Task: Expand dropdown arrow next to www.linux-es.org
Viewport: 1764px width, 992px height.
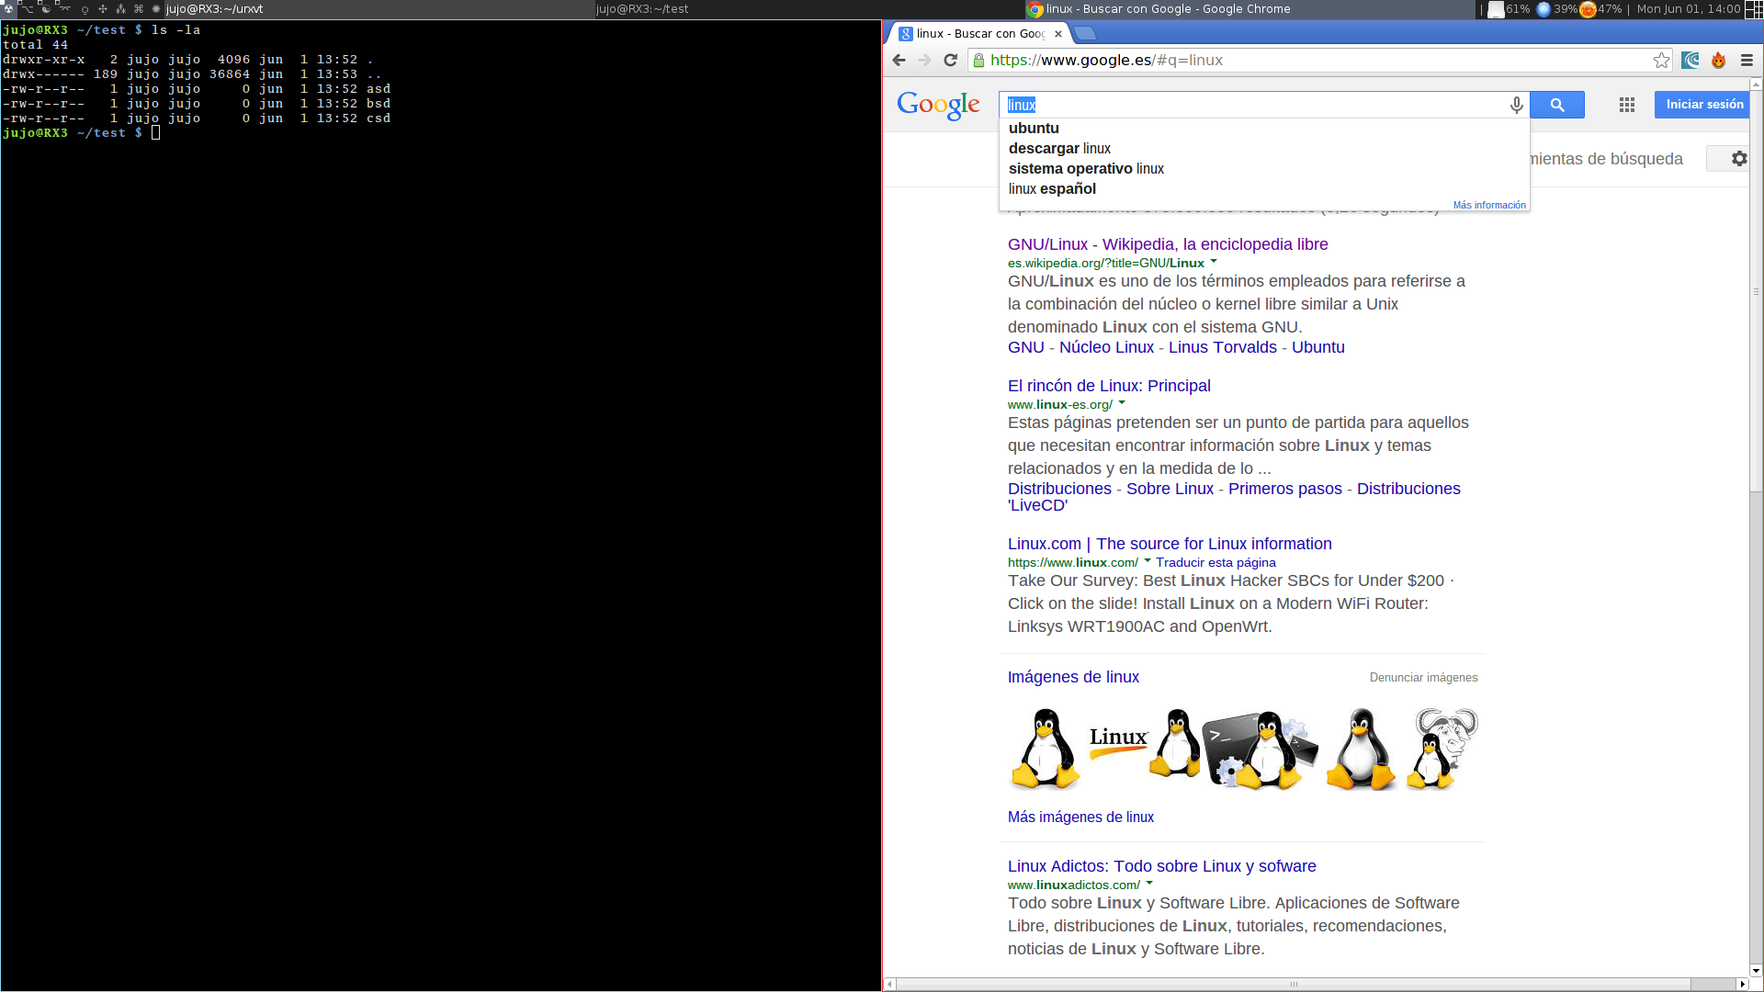Action: coord(1122,403)
